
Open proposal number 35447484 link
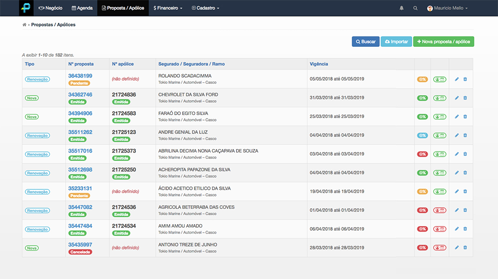(x=80, y=226)
